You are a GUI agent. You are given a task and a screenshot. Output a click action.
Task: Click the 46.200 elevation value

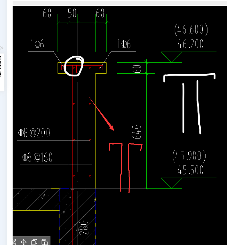point(190,44)
